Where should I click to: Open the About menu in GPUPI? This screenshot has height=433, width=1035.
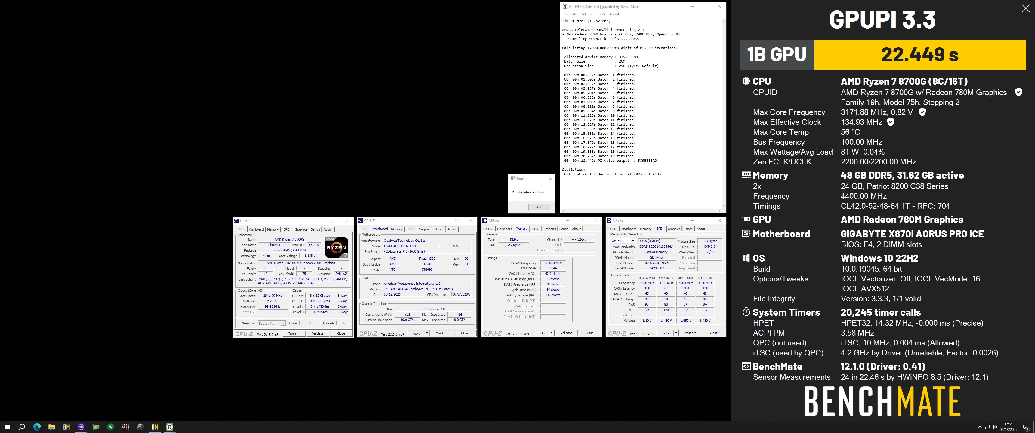click(x=614, y=14)
